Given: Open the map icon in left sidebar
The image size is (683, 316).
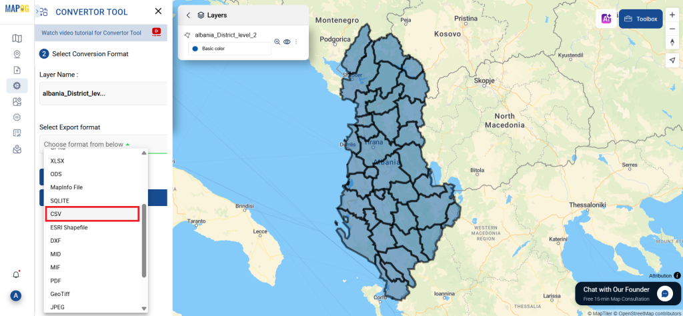Looking at the screenshot, I should pyautogui.click(x=17, y=38).
